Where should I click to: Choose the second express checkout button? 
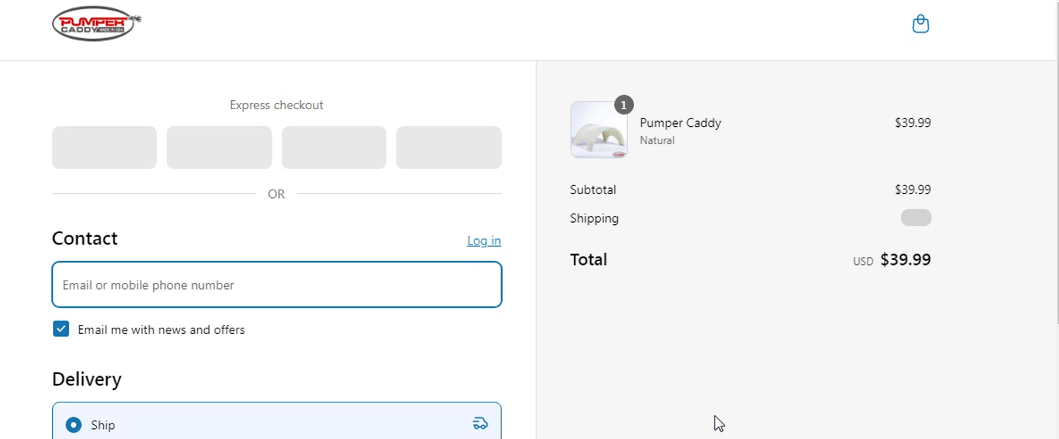click(x=219, y=147)
